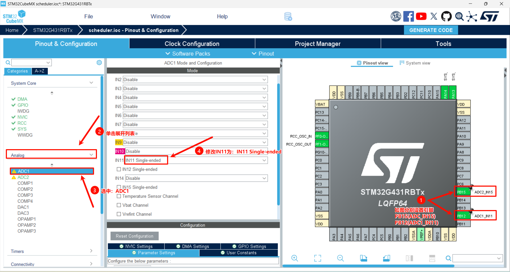Screen dimensions: 510x272
Task: Open the IN11 Single-ended dropdown
Action: (196, 160)
